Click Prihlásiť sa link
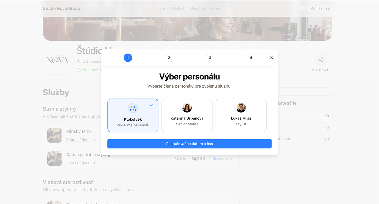379x204 pixels. point(320,8)
